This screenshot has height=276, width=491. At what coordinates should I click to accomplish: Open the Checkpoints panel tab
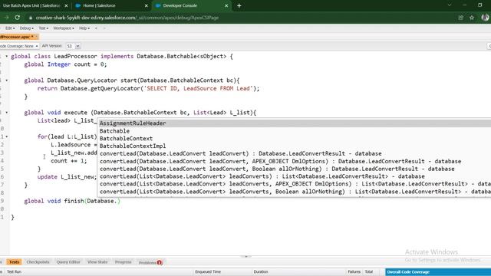38,262
